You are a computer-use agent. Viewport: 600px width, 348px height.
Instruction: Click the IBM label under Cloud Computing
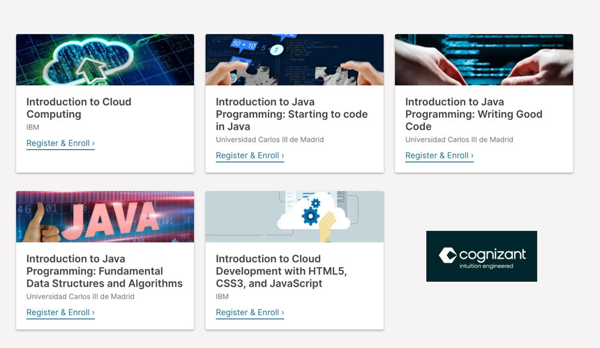(33, 128)
